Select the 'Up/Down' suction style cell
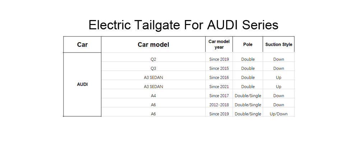This screenshot has height=147, width=359. [x=279, y=114]
